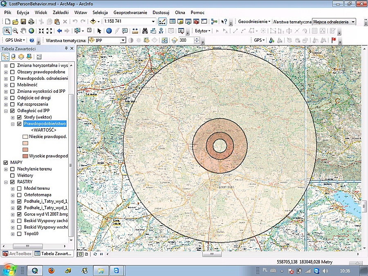Toggle the Mobilność layer checkbox
368x276 pixels.
(x=12, y=85)
